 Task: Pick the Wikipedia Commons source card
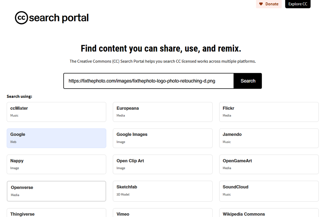(269, 213)
